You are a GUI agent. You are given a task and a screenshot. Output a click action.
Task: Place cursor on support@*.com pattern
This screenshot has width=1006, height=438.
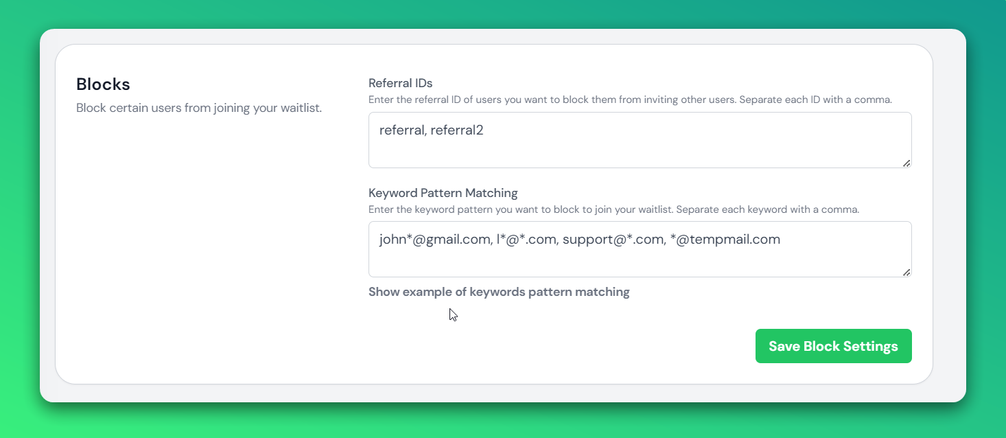[612, 240]
